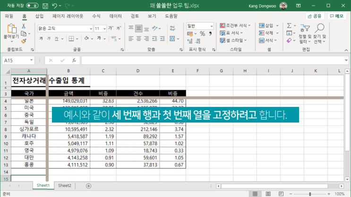Open the 파일 tab
This screenshot has width=351, height=197.
(9, 16)
